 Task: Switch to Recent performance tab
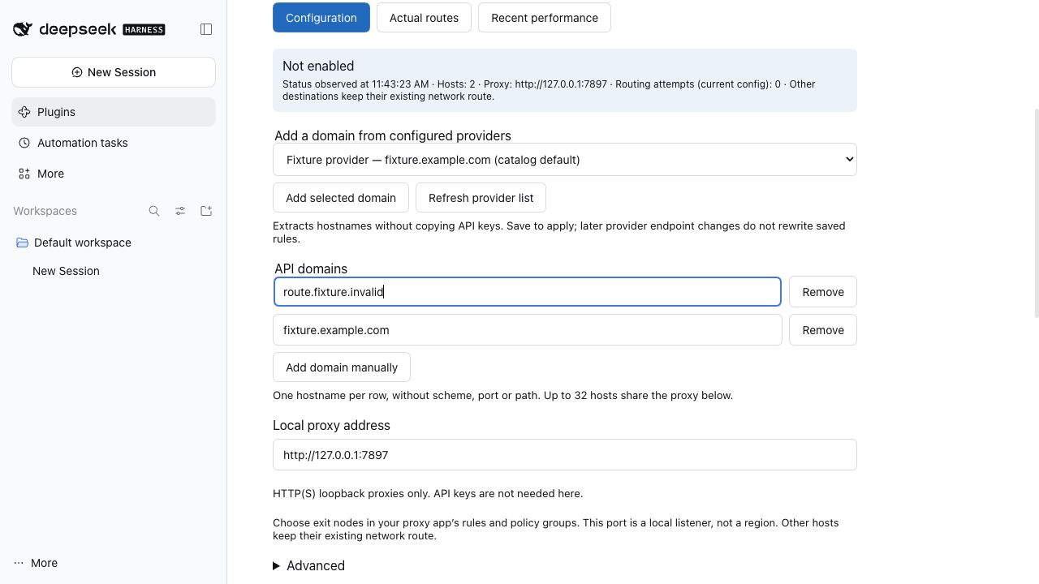coord(545,18)
